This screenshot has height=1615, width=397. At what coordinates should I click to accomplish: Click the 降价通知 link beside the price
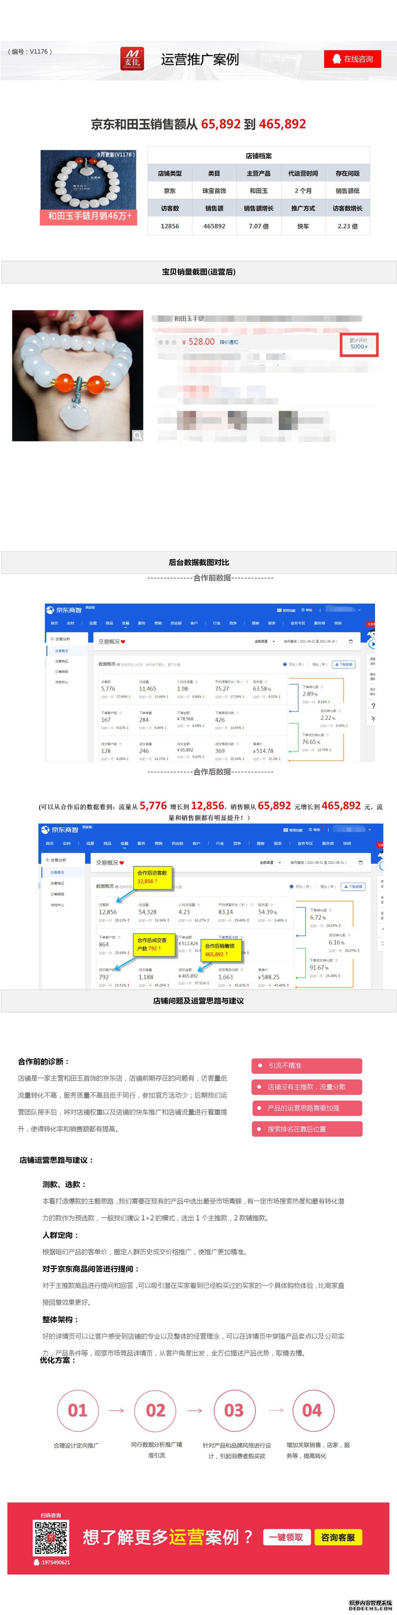228,343
